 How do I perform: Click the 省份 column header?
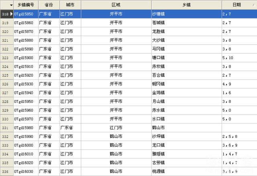click(x=49, y=5)
